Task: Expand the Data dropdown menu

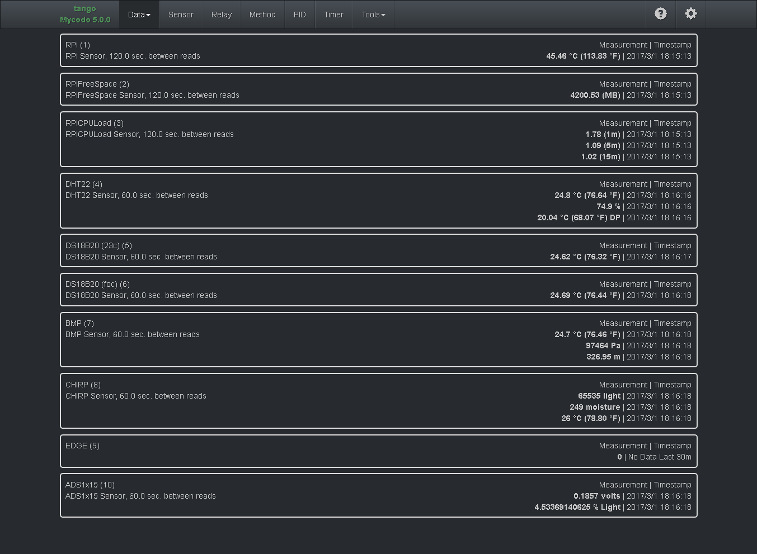Action: coord(139,15)
